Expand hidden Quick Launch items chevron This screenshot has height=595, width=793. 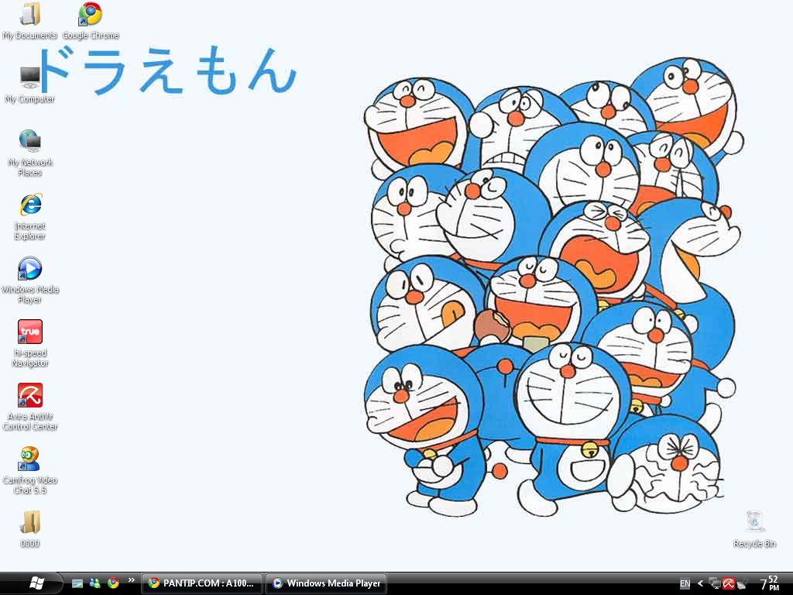(x=132, y=580)
